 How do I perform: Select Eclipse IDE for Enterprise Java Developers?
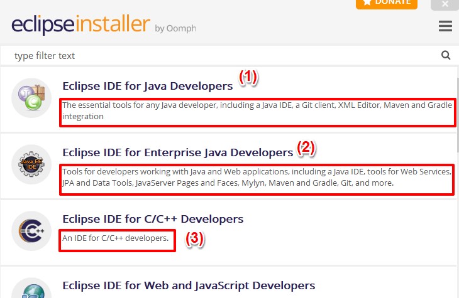[178, 152]
